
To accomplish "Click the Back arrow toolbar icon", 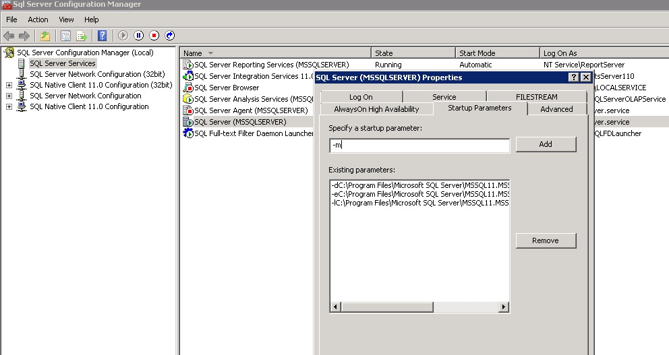I will 9,36.
